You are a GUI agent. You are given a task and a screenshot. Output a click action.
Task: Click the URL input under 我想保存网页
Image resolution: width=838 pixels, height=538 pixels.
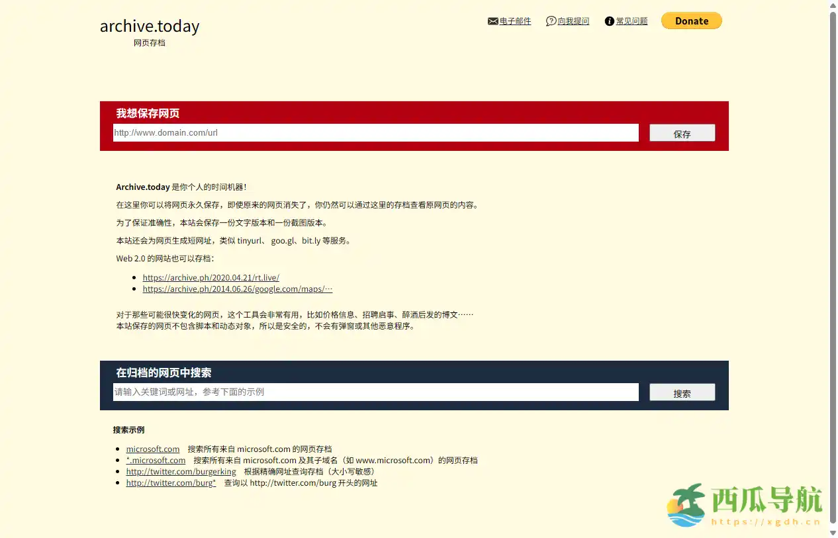pyautogui.click(x=375, y=132)
